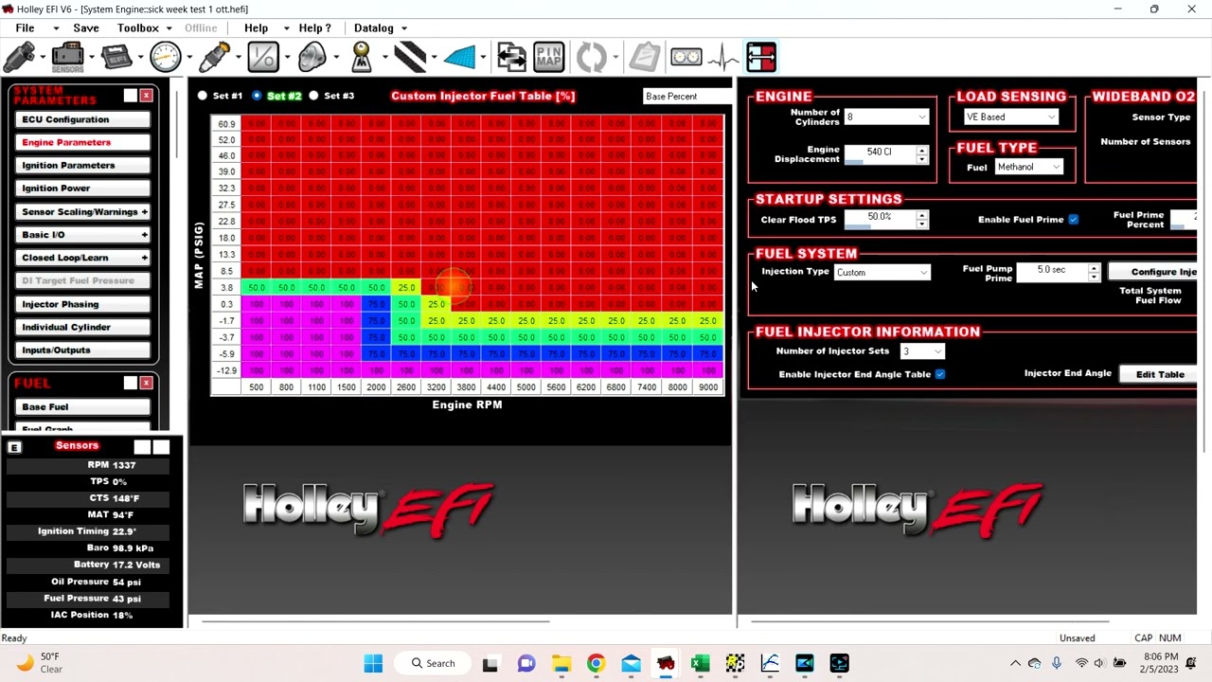Open Chrome from the taskbar

click(x=596, y=663)
